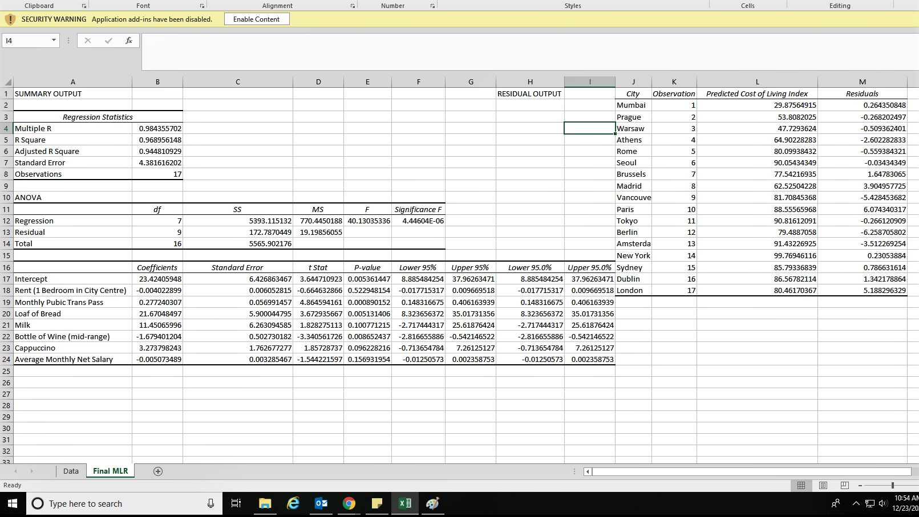The image size is (919, 517).
Task: Open File Explorer from taskbar
Action: 265,503
